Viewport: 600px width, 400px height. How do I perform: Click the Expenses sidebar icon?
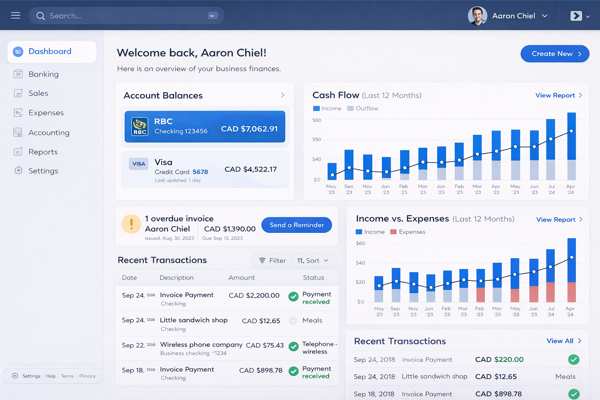[18, 112]
